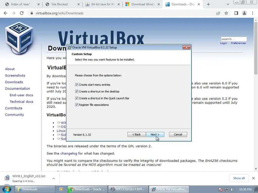Open Chrome three-dot menu
The width and height of the screenshot is (258, 193).
(252, 13)
